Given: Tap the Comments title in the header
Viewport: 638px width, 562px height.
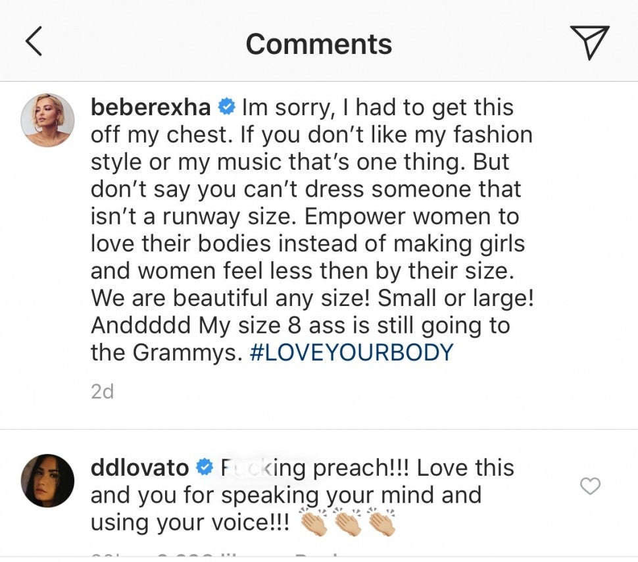Looking at the screenshot, I should [319, 44].
